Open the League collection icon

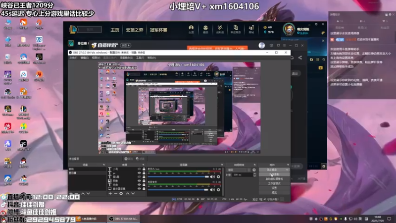(205, 29)
